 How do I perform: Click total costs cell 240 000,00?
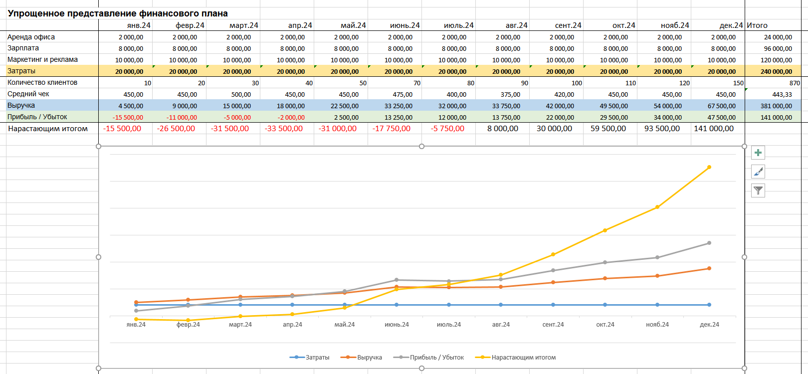tap(773, 71)
